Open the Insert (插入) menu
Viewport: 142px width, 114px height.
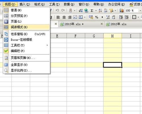25,4
